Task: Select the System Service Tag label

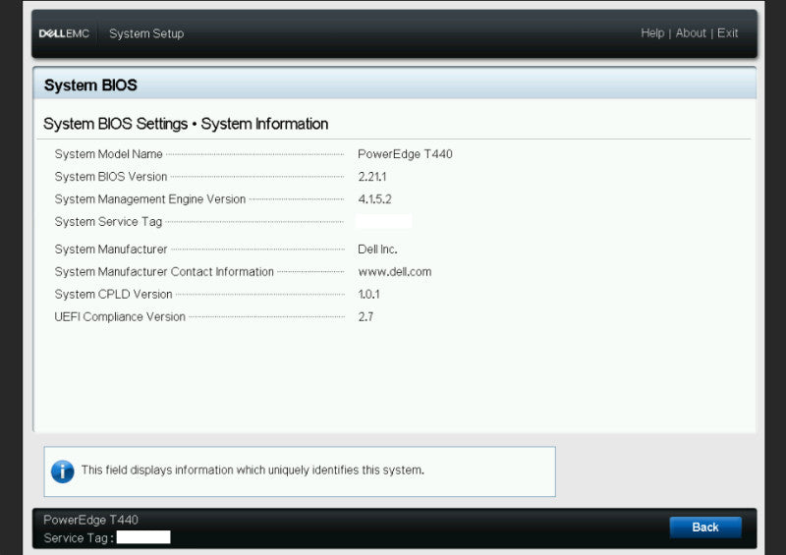Action: point(108,222)
